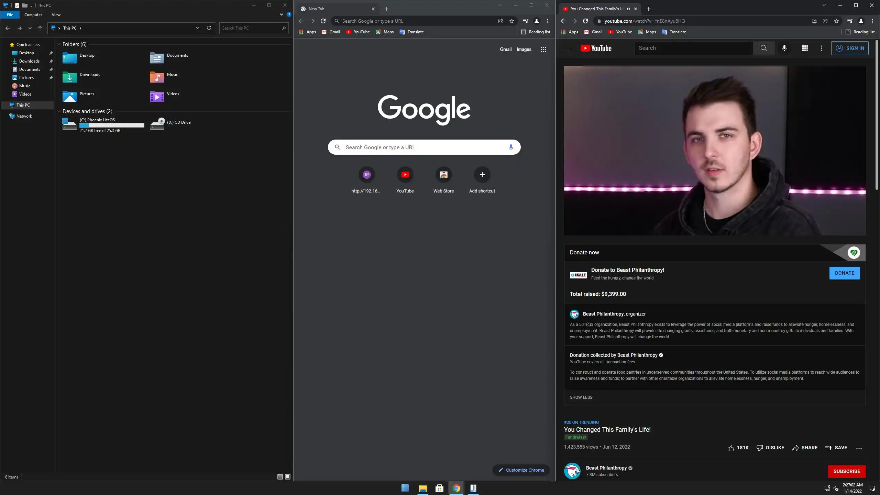Screen dimensions: 880x495
Task: Collapse the Folders (6) group
Action: coord(59,44)
